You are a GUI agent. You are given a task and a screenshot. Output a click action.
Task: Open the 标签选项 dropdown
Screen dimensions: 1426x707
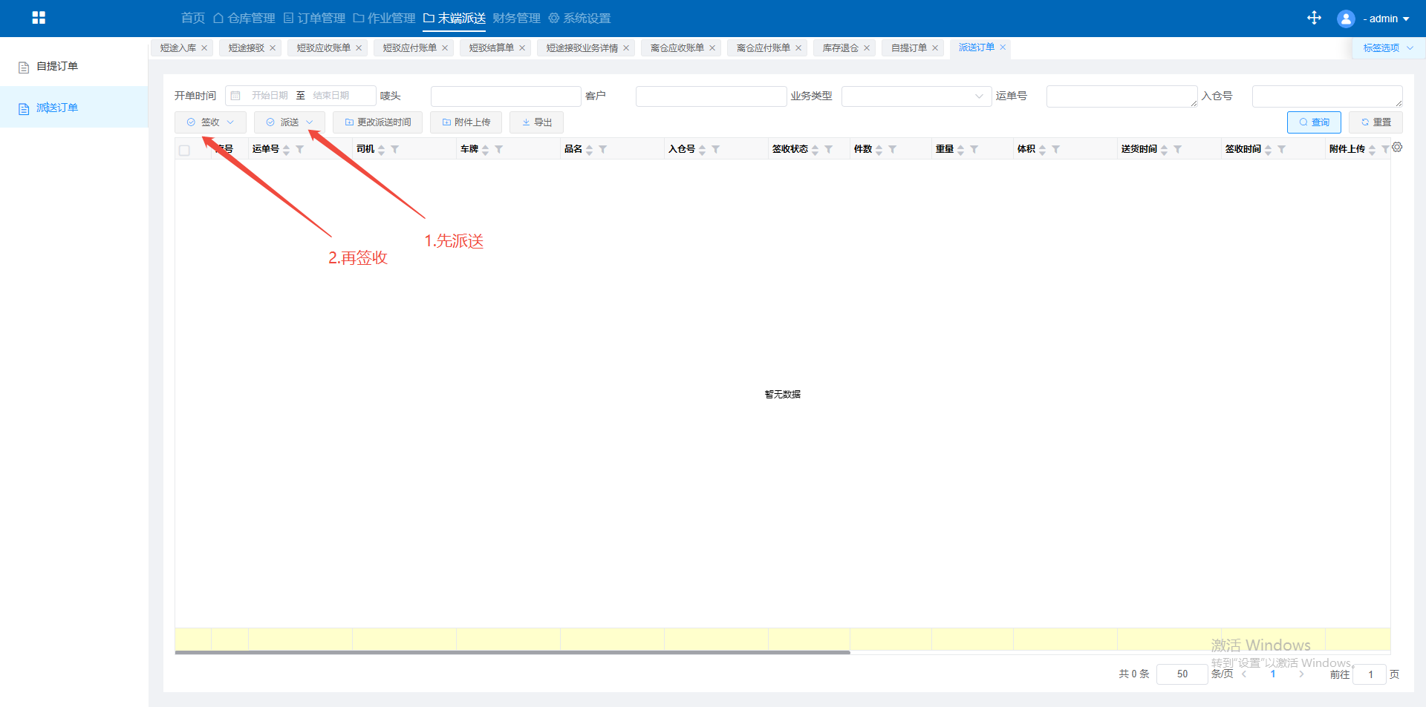[x=1387, y=48]
